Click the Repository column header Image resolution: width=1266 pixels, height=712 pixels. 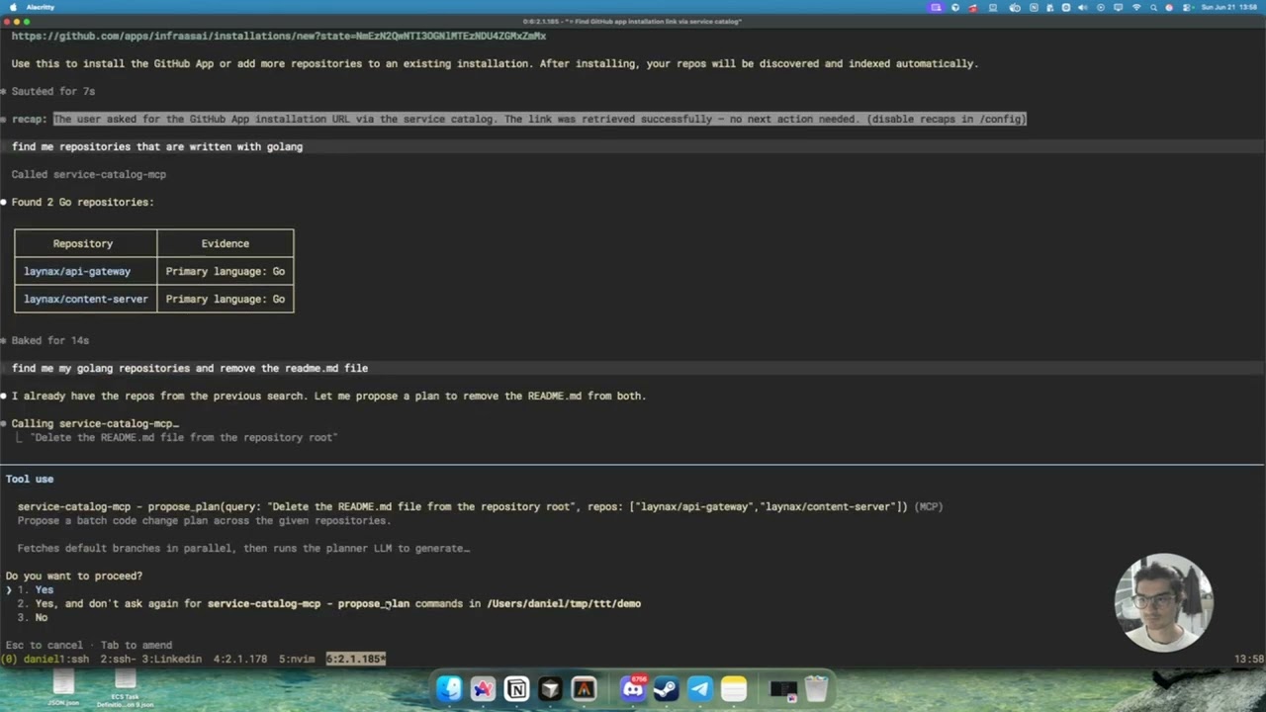tap(83, 243)
